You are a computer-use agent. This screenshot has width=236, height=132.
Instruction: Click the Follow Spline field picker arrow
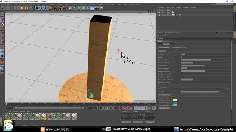(225, 89)
